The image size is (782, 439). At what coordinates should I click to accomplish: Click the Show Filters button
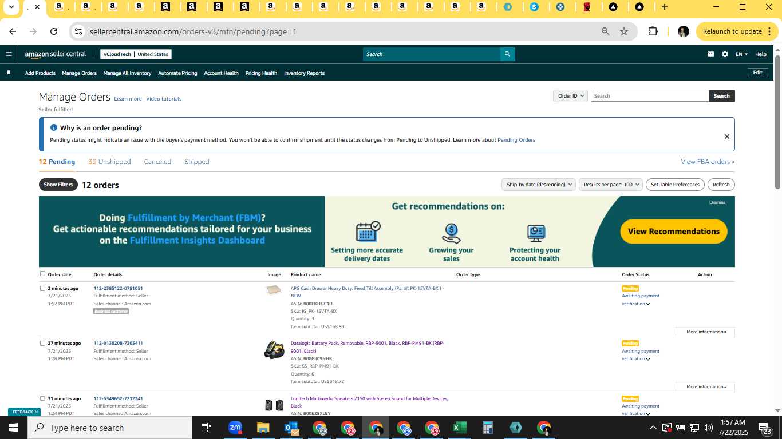(58, 185)
